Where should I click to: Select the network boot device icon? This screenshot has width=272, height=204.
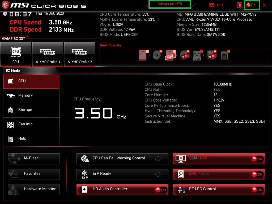[225, 55]
